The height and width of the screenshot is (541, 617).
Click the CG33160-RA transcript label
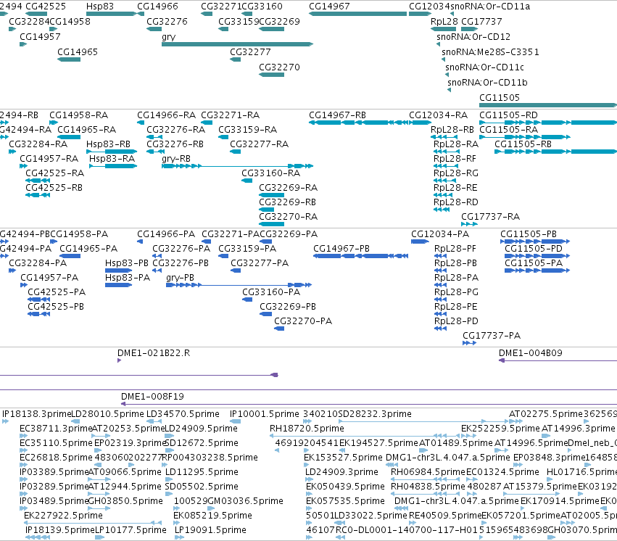point(270,173)
